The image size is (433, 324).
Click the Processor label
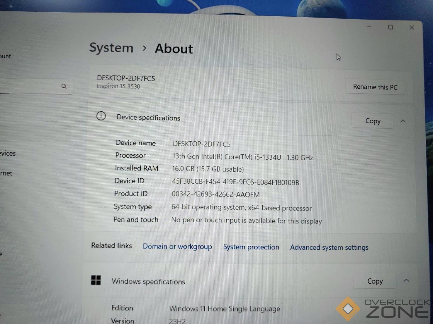[x=130, y=155]
